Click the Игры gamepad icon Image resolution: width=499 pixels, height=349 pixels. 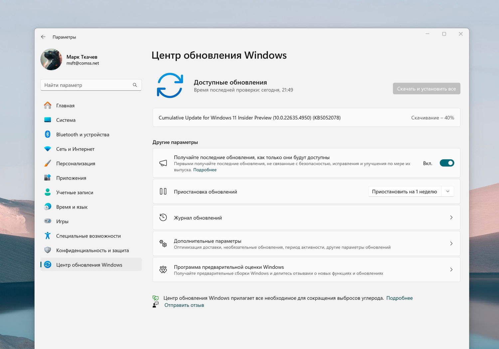point(48,221)
